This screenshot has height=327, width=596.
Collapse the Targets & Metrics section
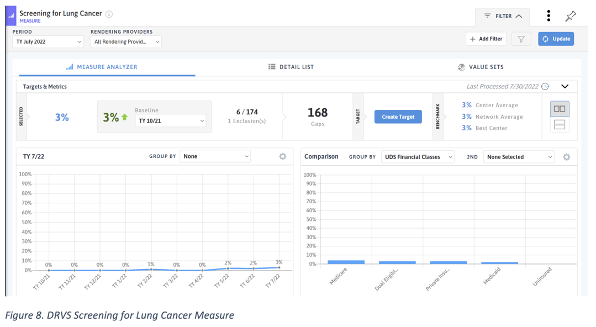coord(565,86)
